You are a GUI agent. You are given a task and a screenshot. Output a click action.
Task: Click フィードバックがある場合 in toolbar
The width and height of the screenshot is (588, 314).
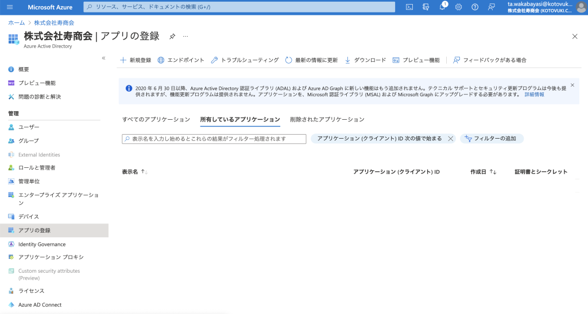489,60
